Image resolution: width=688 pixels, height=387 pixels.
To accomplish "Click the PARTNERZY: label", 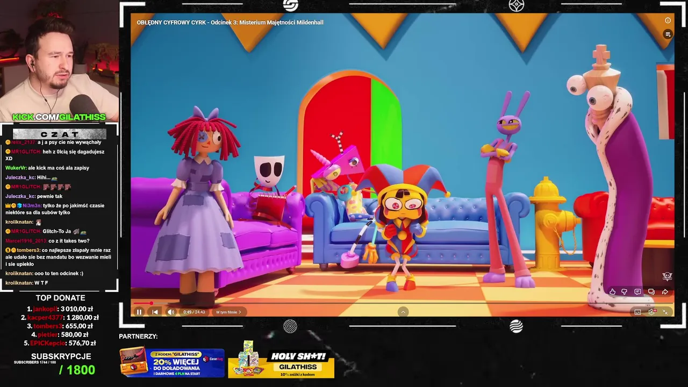I will 138,336.
